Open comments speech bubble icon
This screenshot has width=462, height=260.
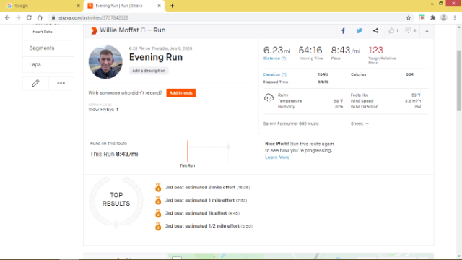(408, 30)
